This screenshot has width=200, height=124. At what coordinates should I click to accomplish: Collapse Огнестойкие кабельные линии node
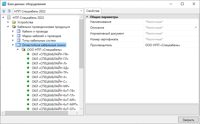pyautogui.click(x=13, y=45)
